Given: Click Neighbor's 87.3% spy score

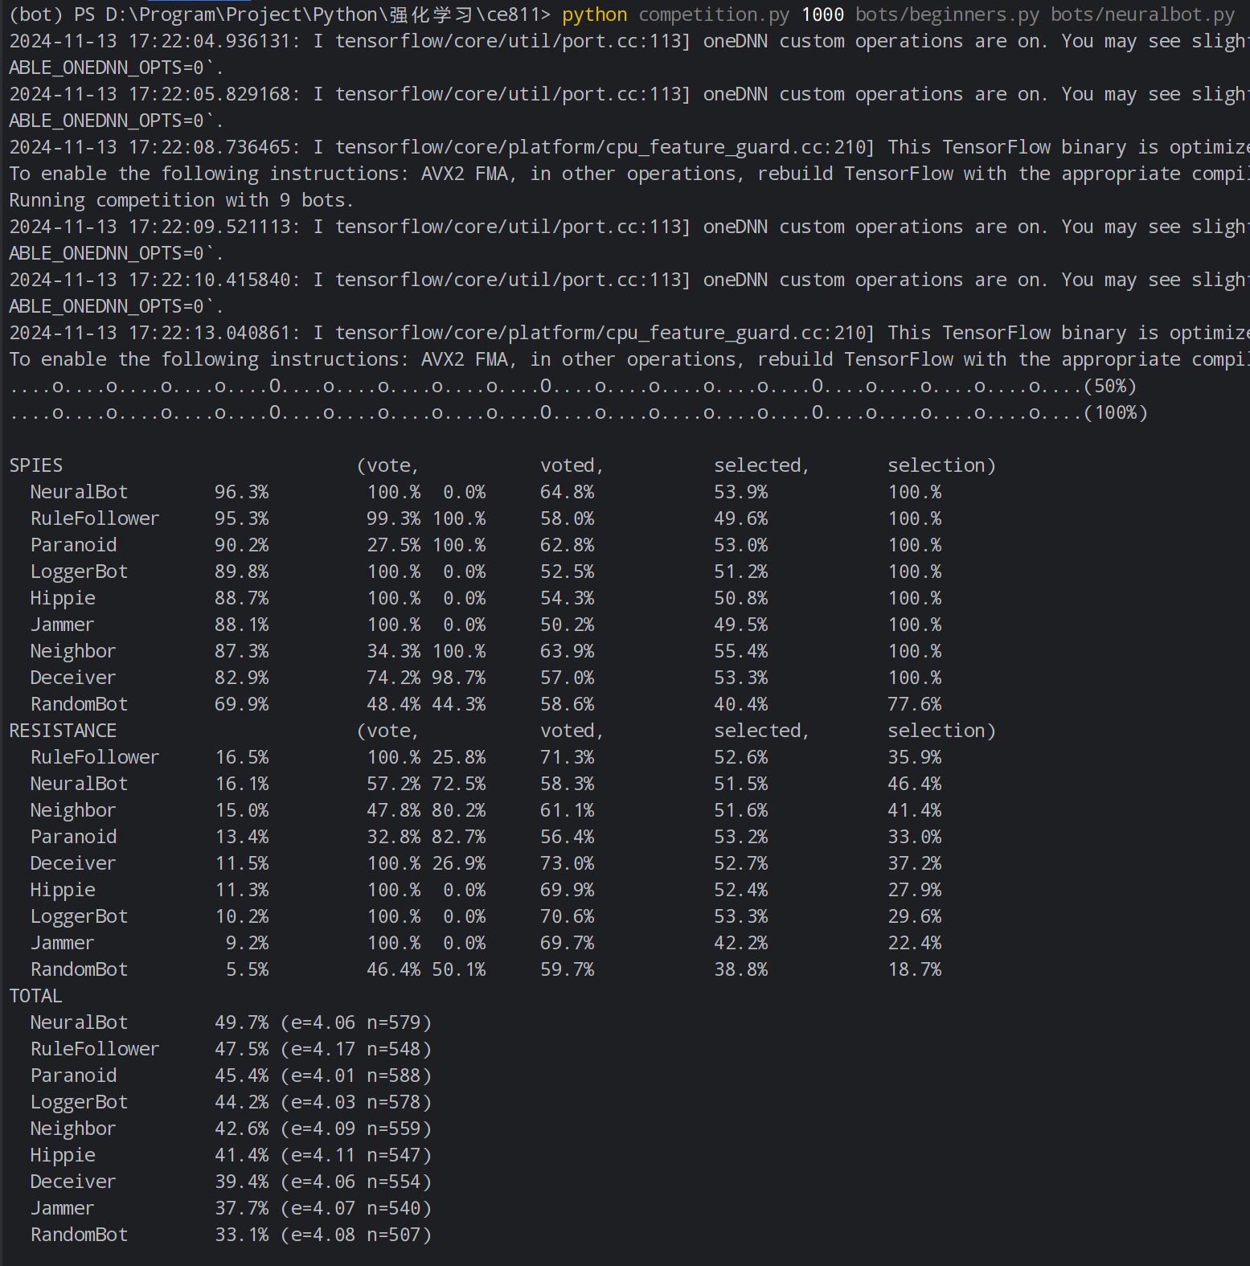Looking at the screenshot, I should pyautogui.click(x=241, y=651).
